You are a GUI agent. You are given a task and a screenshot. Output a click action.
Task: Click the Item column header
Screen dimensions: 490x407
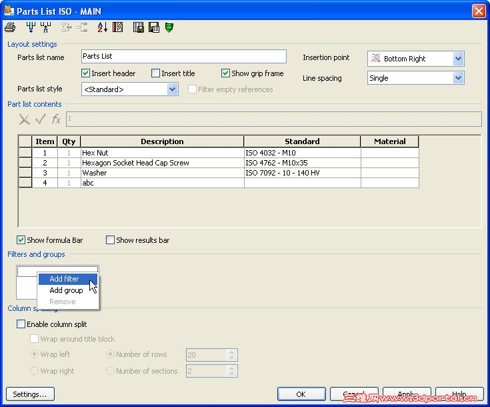pos(45,141)
